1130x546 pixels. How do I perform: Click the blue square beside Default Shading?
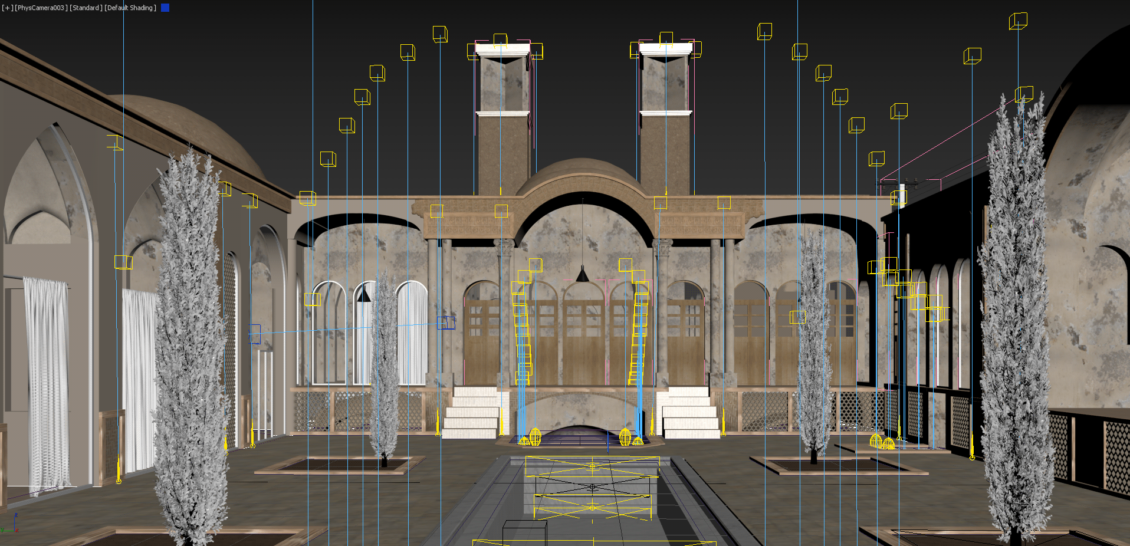(x=165, y=8)
